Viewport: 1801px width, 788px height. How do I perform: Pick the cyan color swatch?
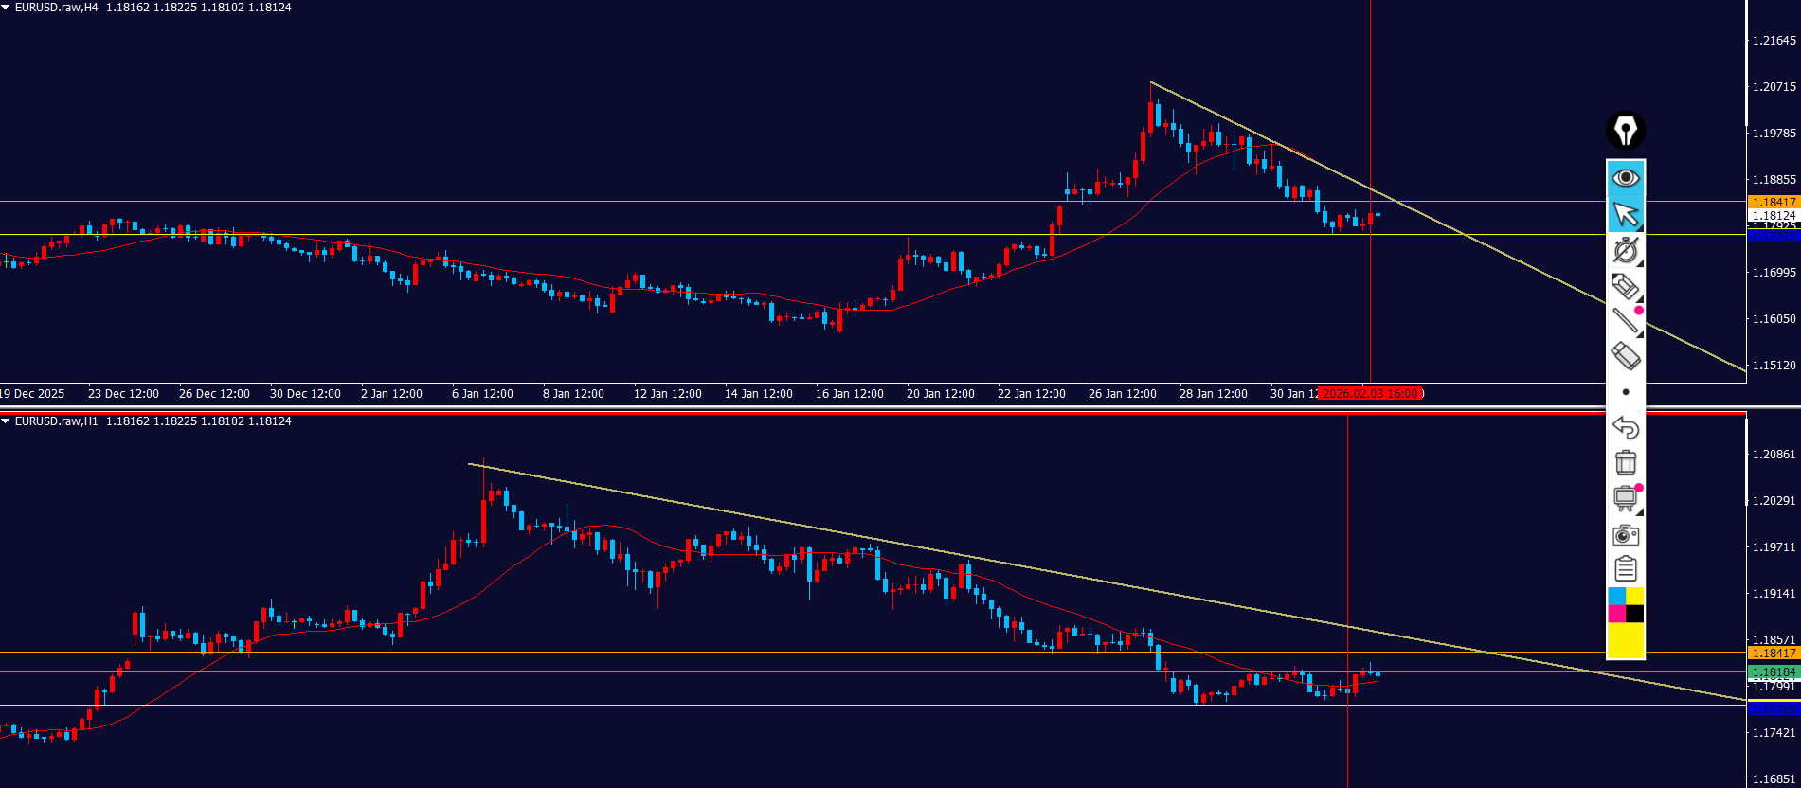1616,596
